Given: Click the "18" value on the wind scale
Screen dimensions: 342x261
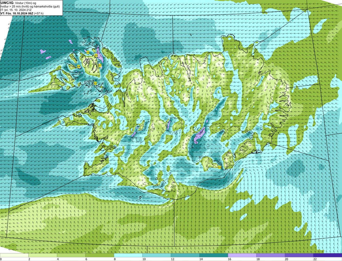Looking at the screenshot, I should tap(258, 259).
